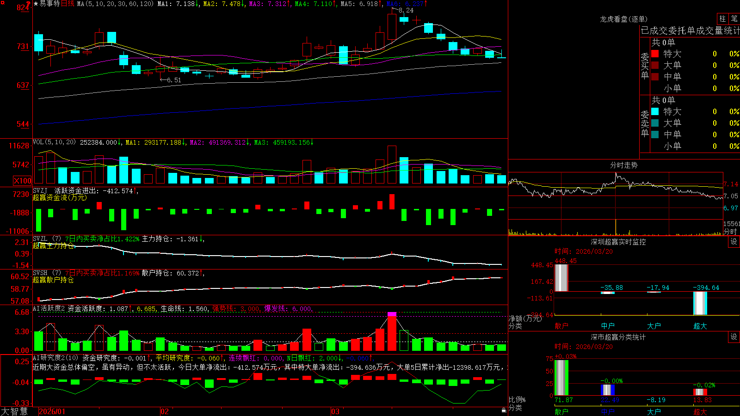This screenshot has height=416, width=740.
Task: Click the 深圳超赢实时监控 panel title
Action: 618,242
